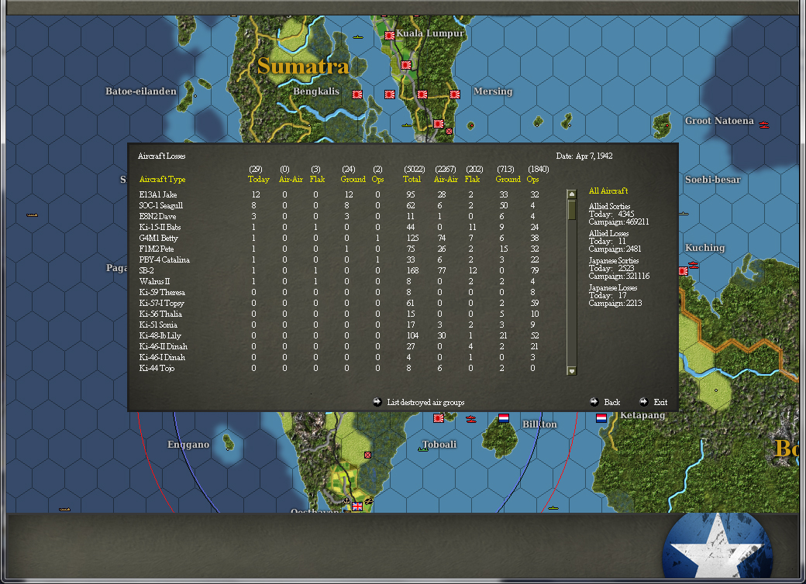Image resolution: width=806 pixels, height=584 pixels.
Task: Select the Aircraft Type column header
Action: pyautogui.click(x=161, y=179)
